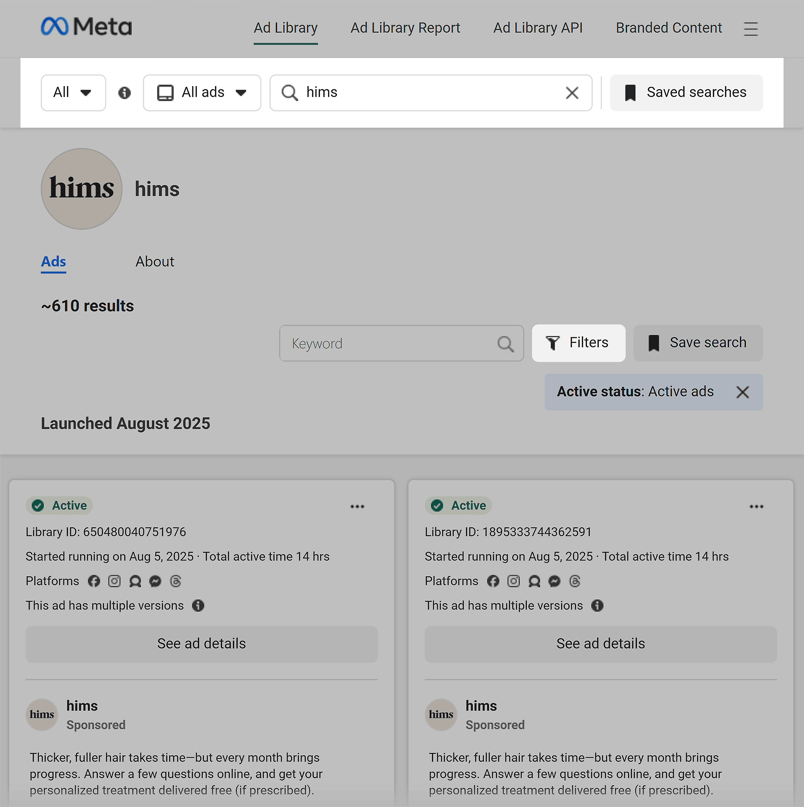Select the Ad Library tab
This screenshot has width=804, height=807.
[286, 28]
